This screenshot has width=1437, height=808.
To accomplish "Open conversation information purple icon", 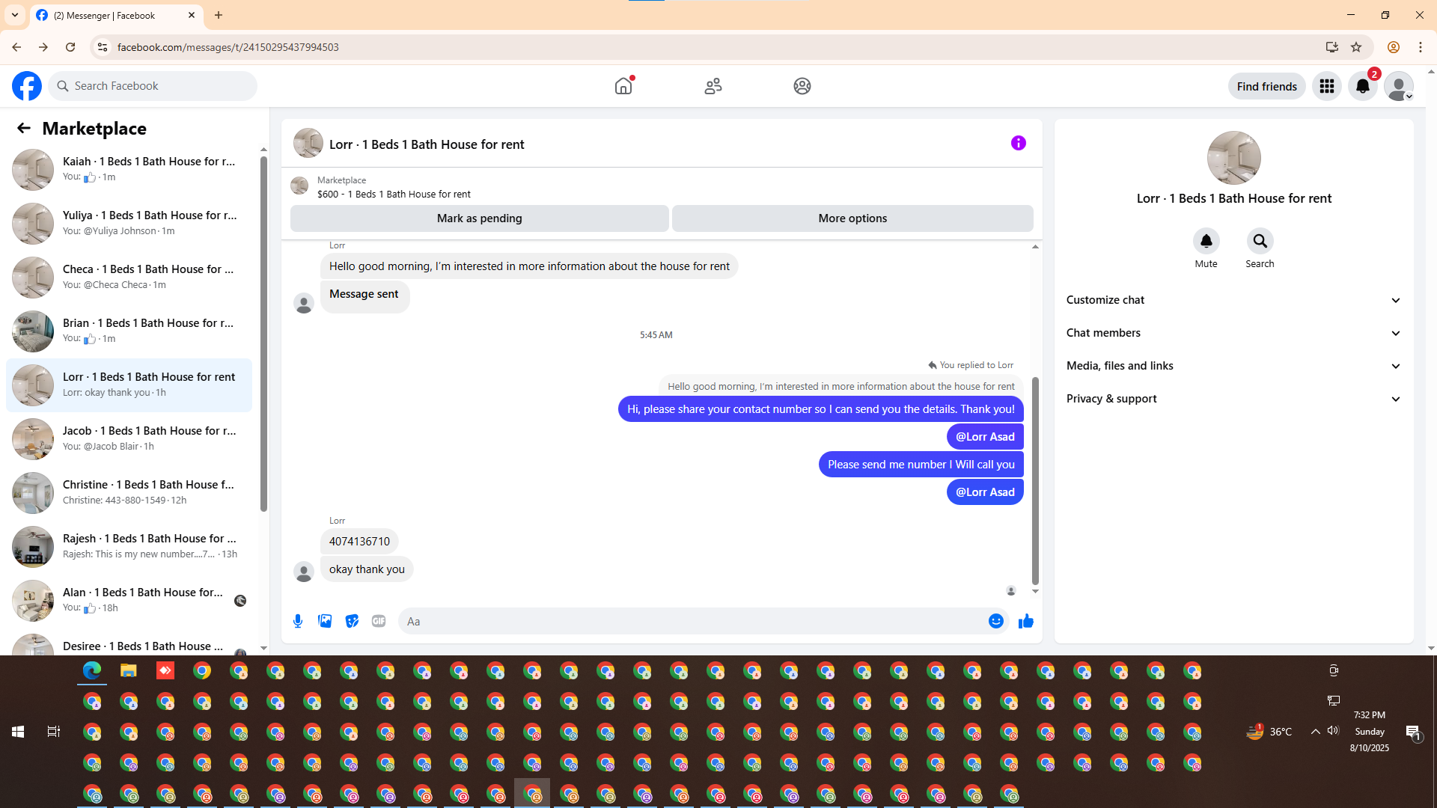I will click(x=1018, y=143).
